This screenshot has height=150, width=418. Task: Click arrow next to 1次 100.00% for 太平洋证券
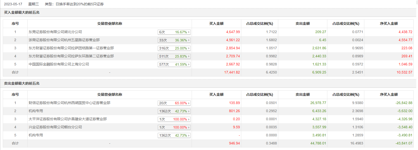(x=189, y=119)
